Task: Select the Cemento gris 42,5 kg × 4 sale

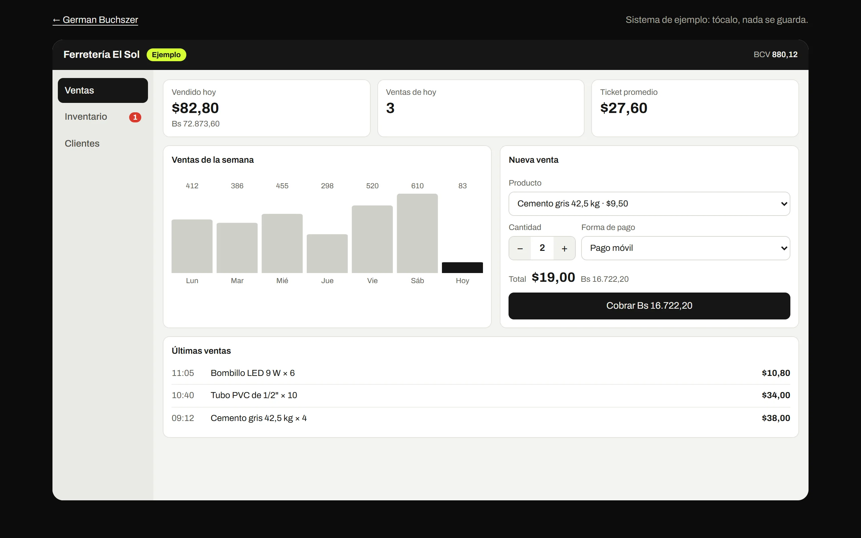Action: 481,418
